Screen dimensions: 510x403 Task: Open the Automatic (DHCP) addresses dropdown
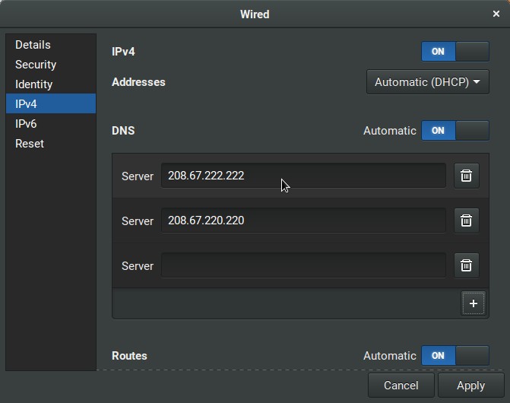pos(427,82)
